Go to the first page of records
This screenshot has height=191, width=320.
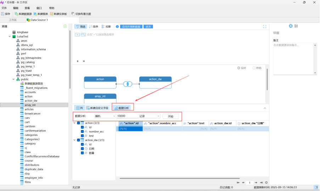pyautogui.click(x=238, y=182)
